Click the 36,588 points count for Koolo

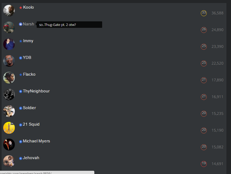(x=218, y=13)
